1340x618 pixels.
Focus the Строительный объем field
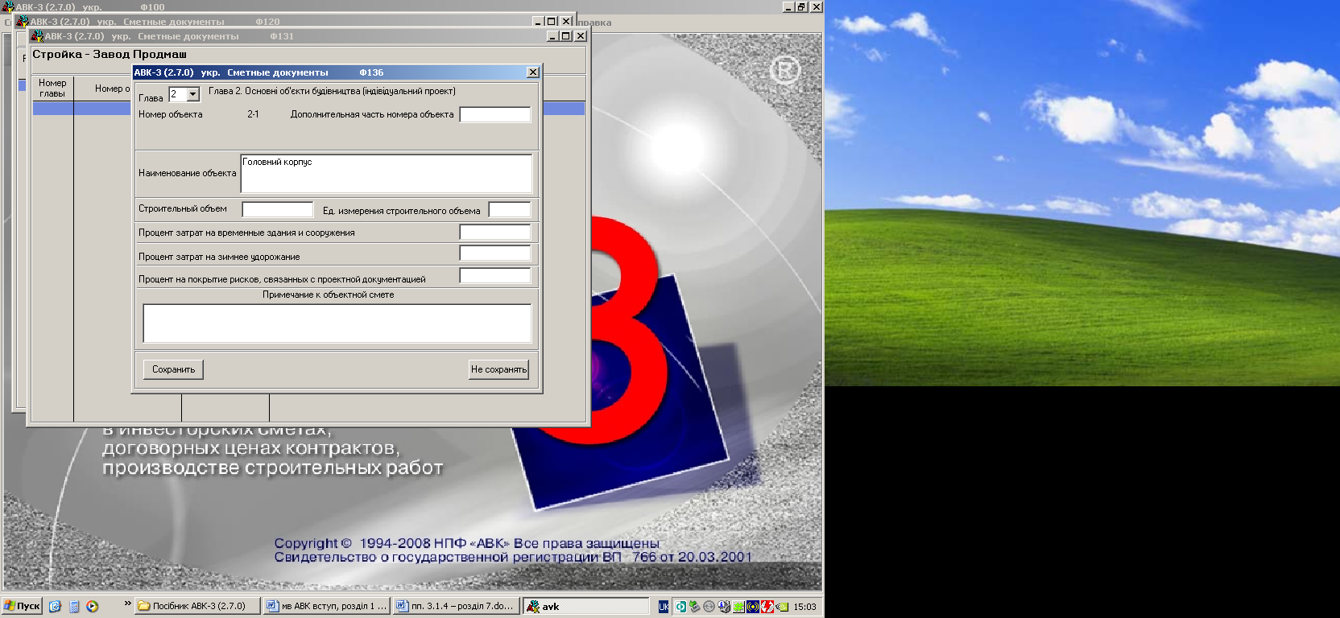tap(278, 209)
